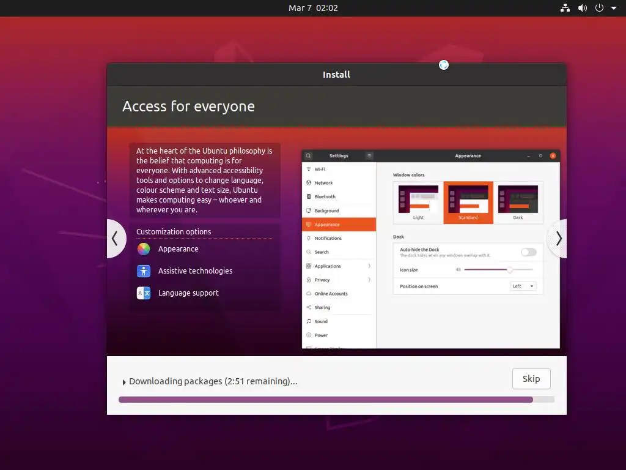Select Wi-Fi in Settings sidebar preview
The image size is (626, 470).
click(x=339, y=169)
